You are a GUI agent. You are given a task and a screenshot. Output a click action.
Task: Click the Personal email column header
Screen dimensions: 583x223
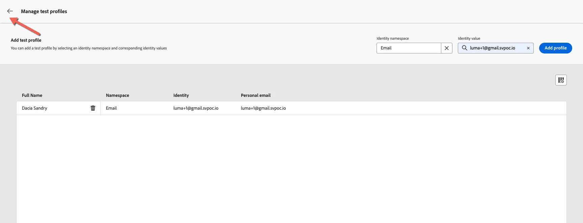click(256, 96)
